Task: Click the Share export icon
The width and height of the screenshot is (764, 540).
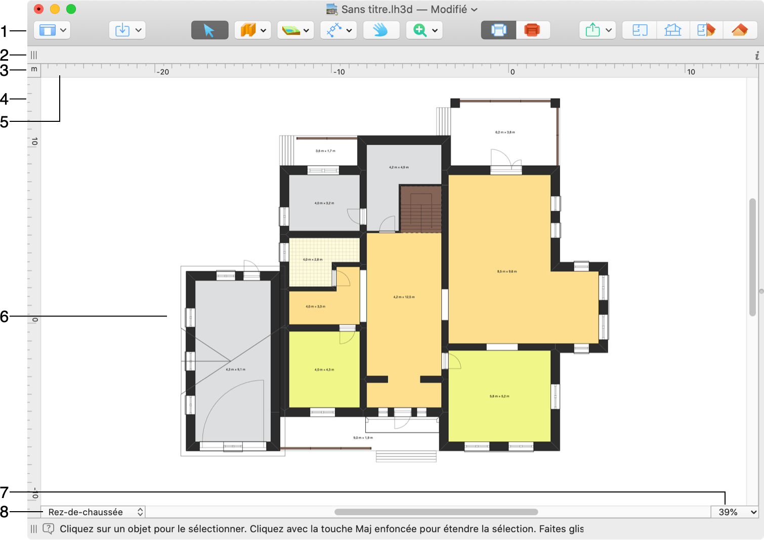Action: 592,30
